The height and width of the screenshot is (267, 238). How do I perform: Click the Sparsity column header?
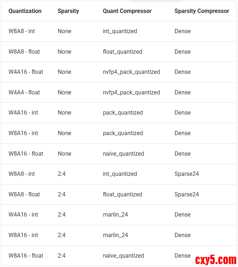point(68,11)
